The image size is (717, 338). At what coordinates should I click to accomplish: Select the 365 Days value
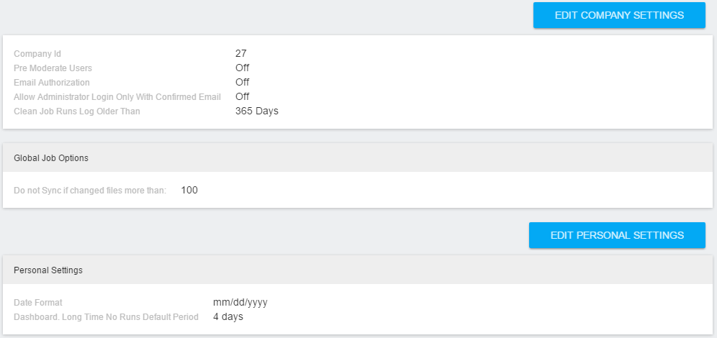coord(256,111)
